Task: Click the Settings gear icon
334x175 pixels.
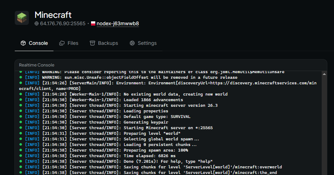Action: point(132,43)
